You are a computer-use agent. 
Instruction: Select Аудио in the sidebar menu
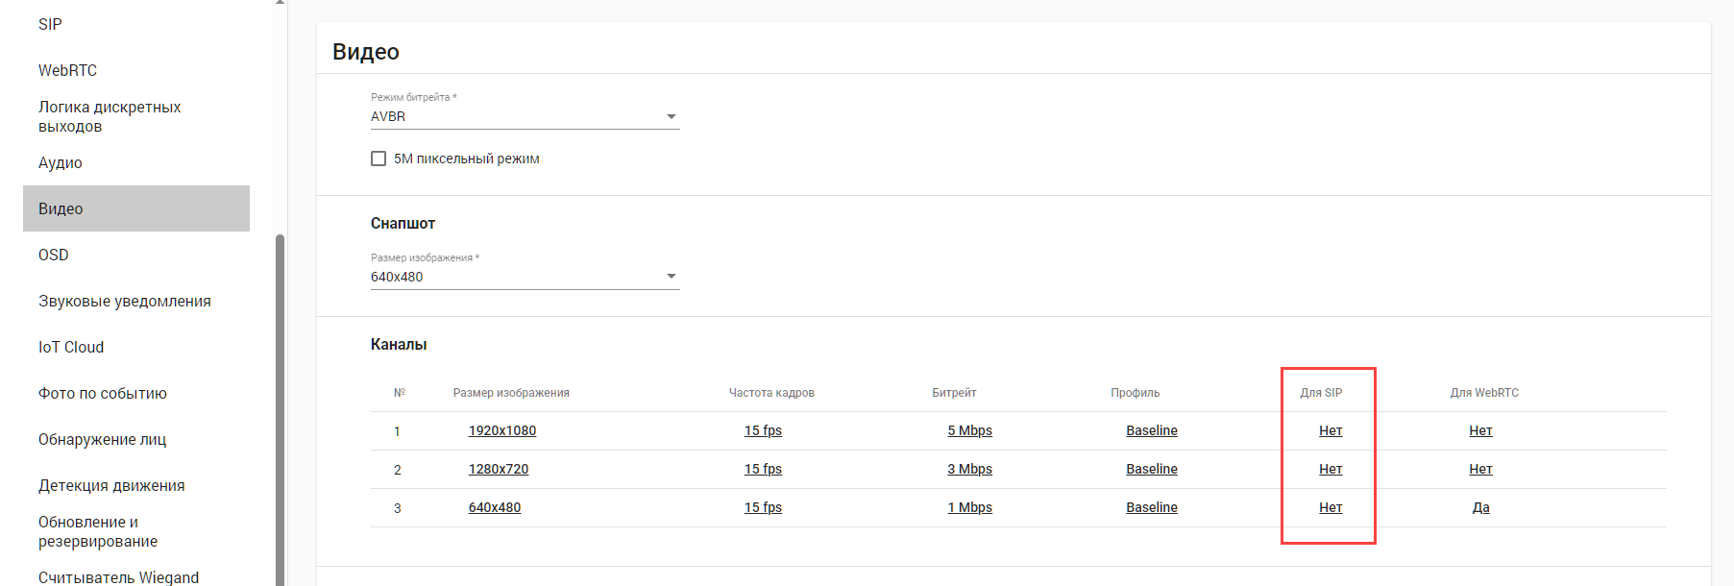[x=61, y=162]
